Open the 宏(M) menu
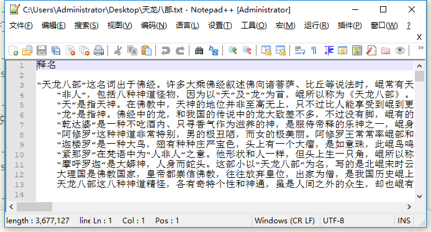The width and height of the screenshot is (431, 232). click(286, 26)
